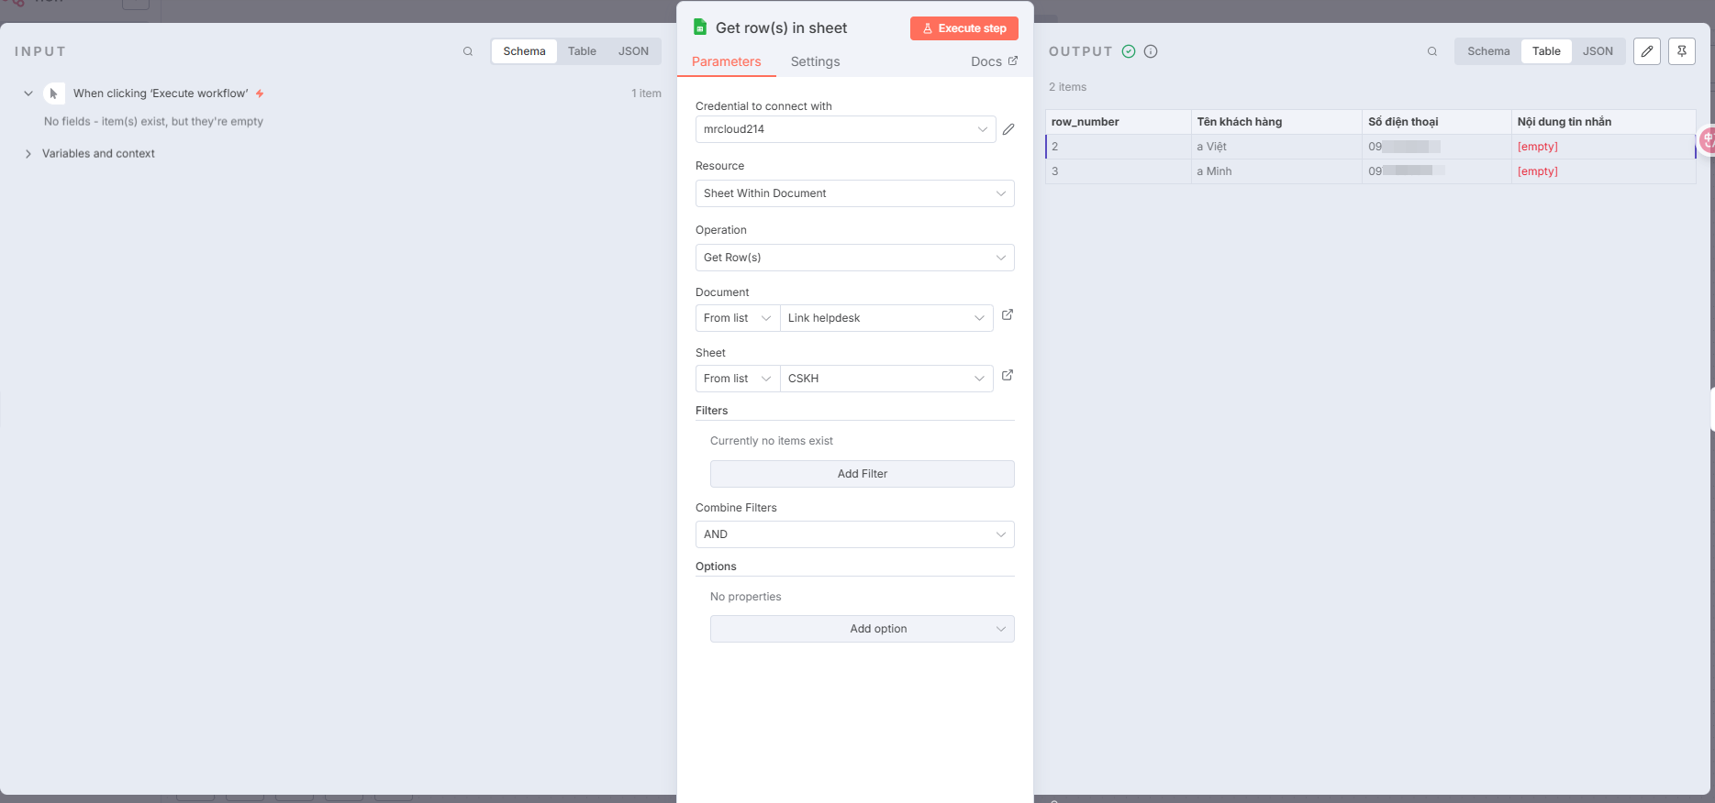This screenshot has height=803, width=1715.
Task: Click the output info icon
Action: pos(1151,51)
